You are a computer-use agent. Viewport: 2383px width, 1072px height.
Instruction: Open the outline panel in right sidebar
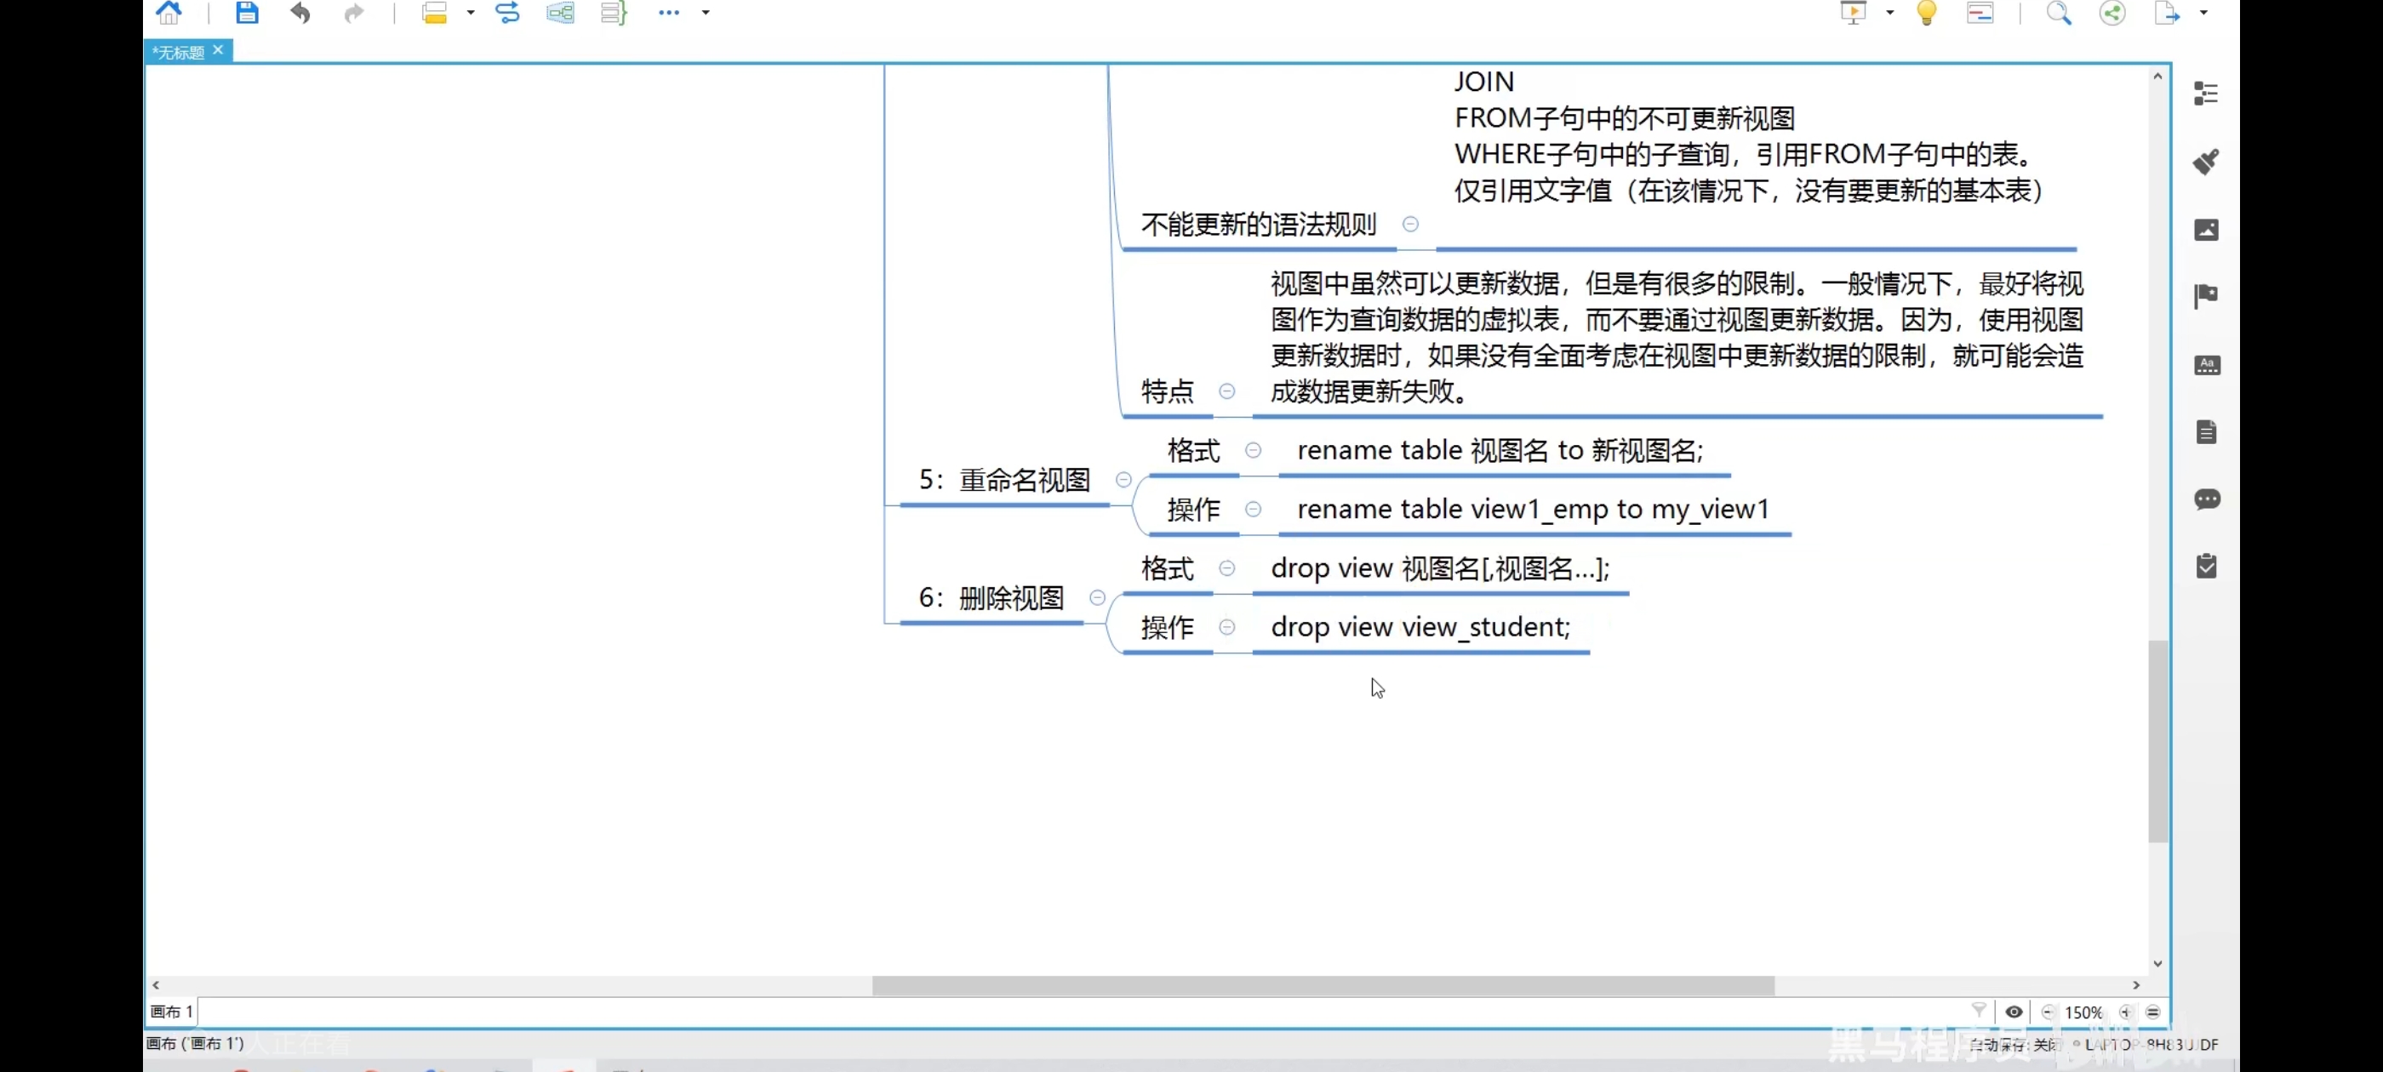click(2205, 94)
